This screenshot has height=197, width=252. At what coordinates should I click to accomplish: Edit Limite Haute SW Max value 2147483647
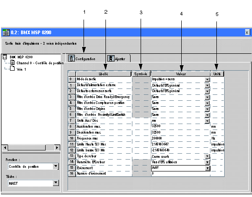tap(181, 144)
